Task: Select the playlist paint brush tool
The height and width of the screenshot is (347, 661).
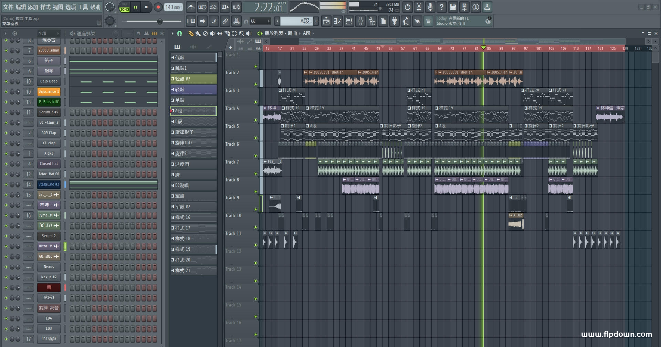Action: (x=198, y=33)
